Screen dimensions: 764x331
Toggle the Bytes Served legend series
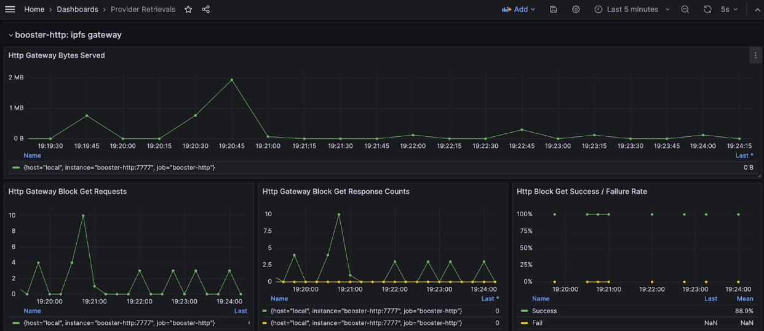pos(119,167)
